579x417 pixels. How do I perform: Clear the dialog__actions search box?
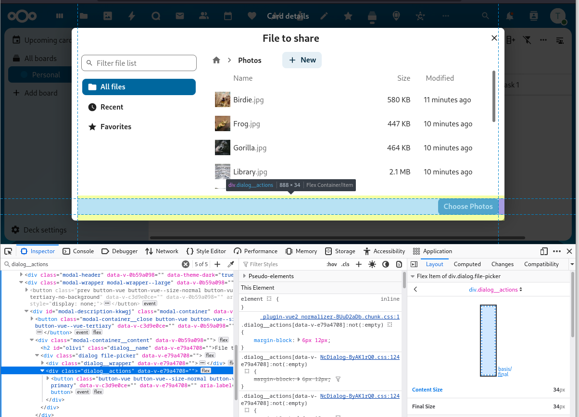[x=186, y=264]
